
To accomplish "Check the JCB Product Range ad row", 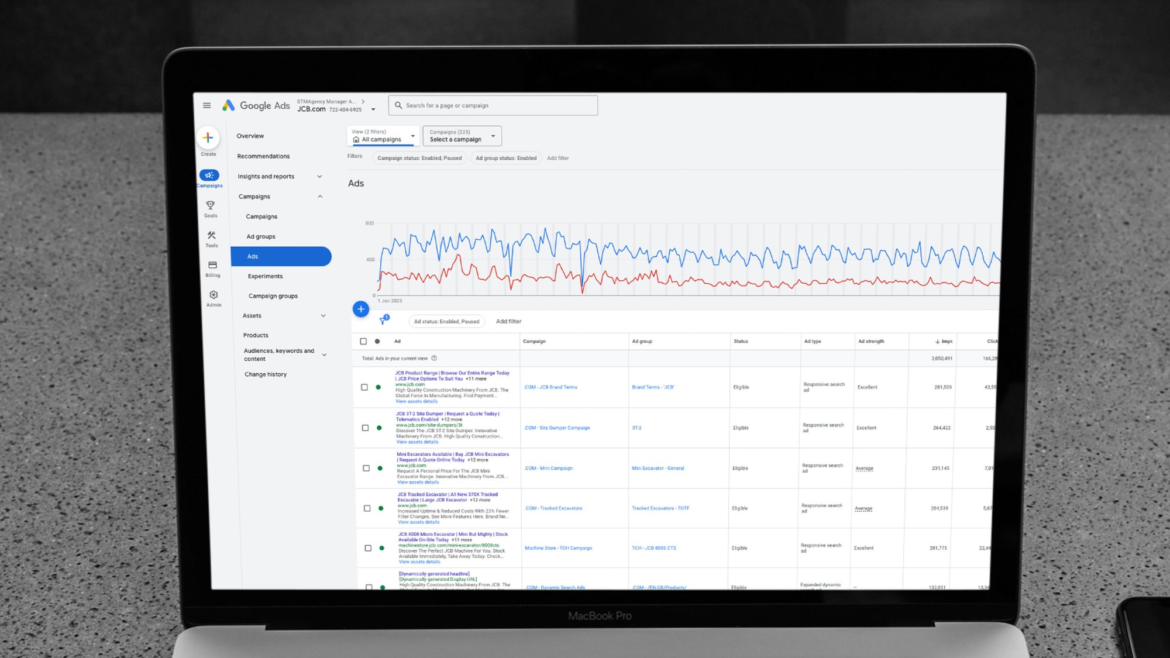I will point(364,387).
